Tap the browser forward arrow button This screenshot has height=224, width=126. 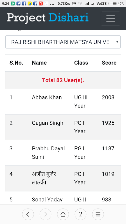(x=45, y=214)
